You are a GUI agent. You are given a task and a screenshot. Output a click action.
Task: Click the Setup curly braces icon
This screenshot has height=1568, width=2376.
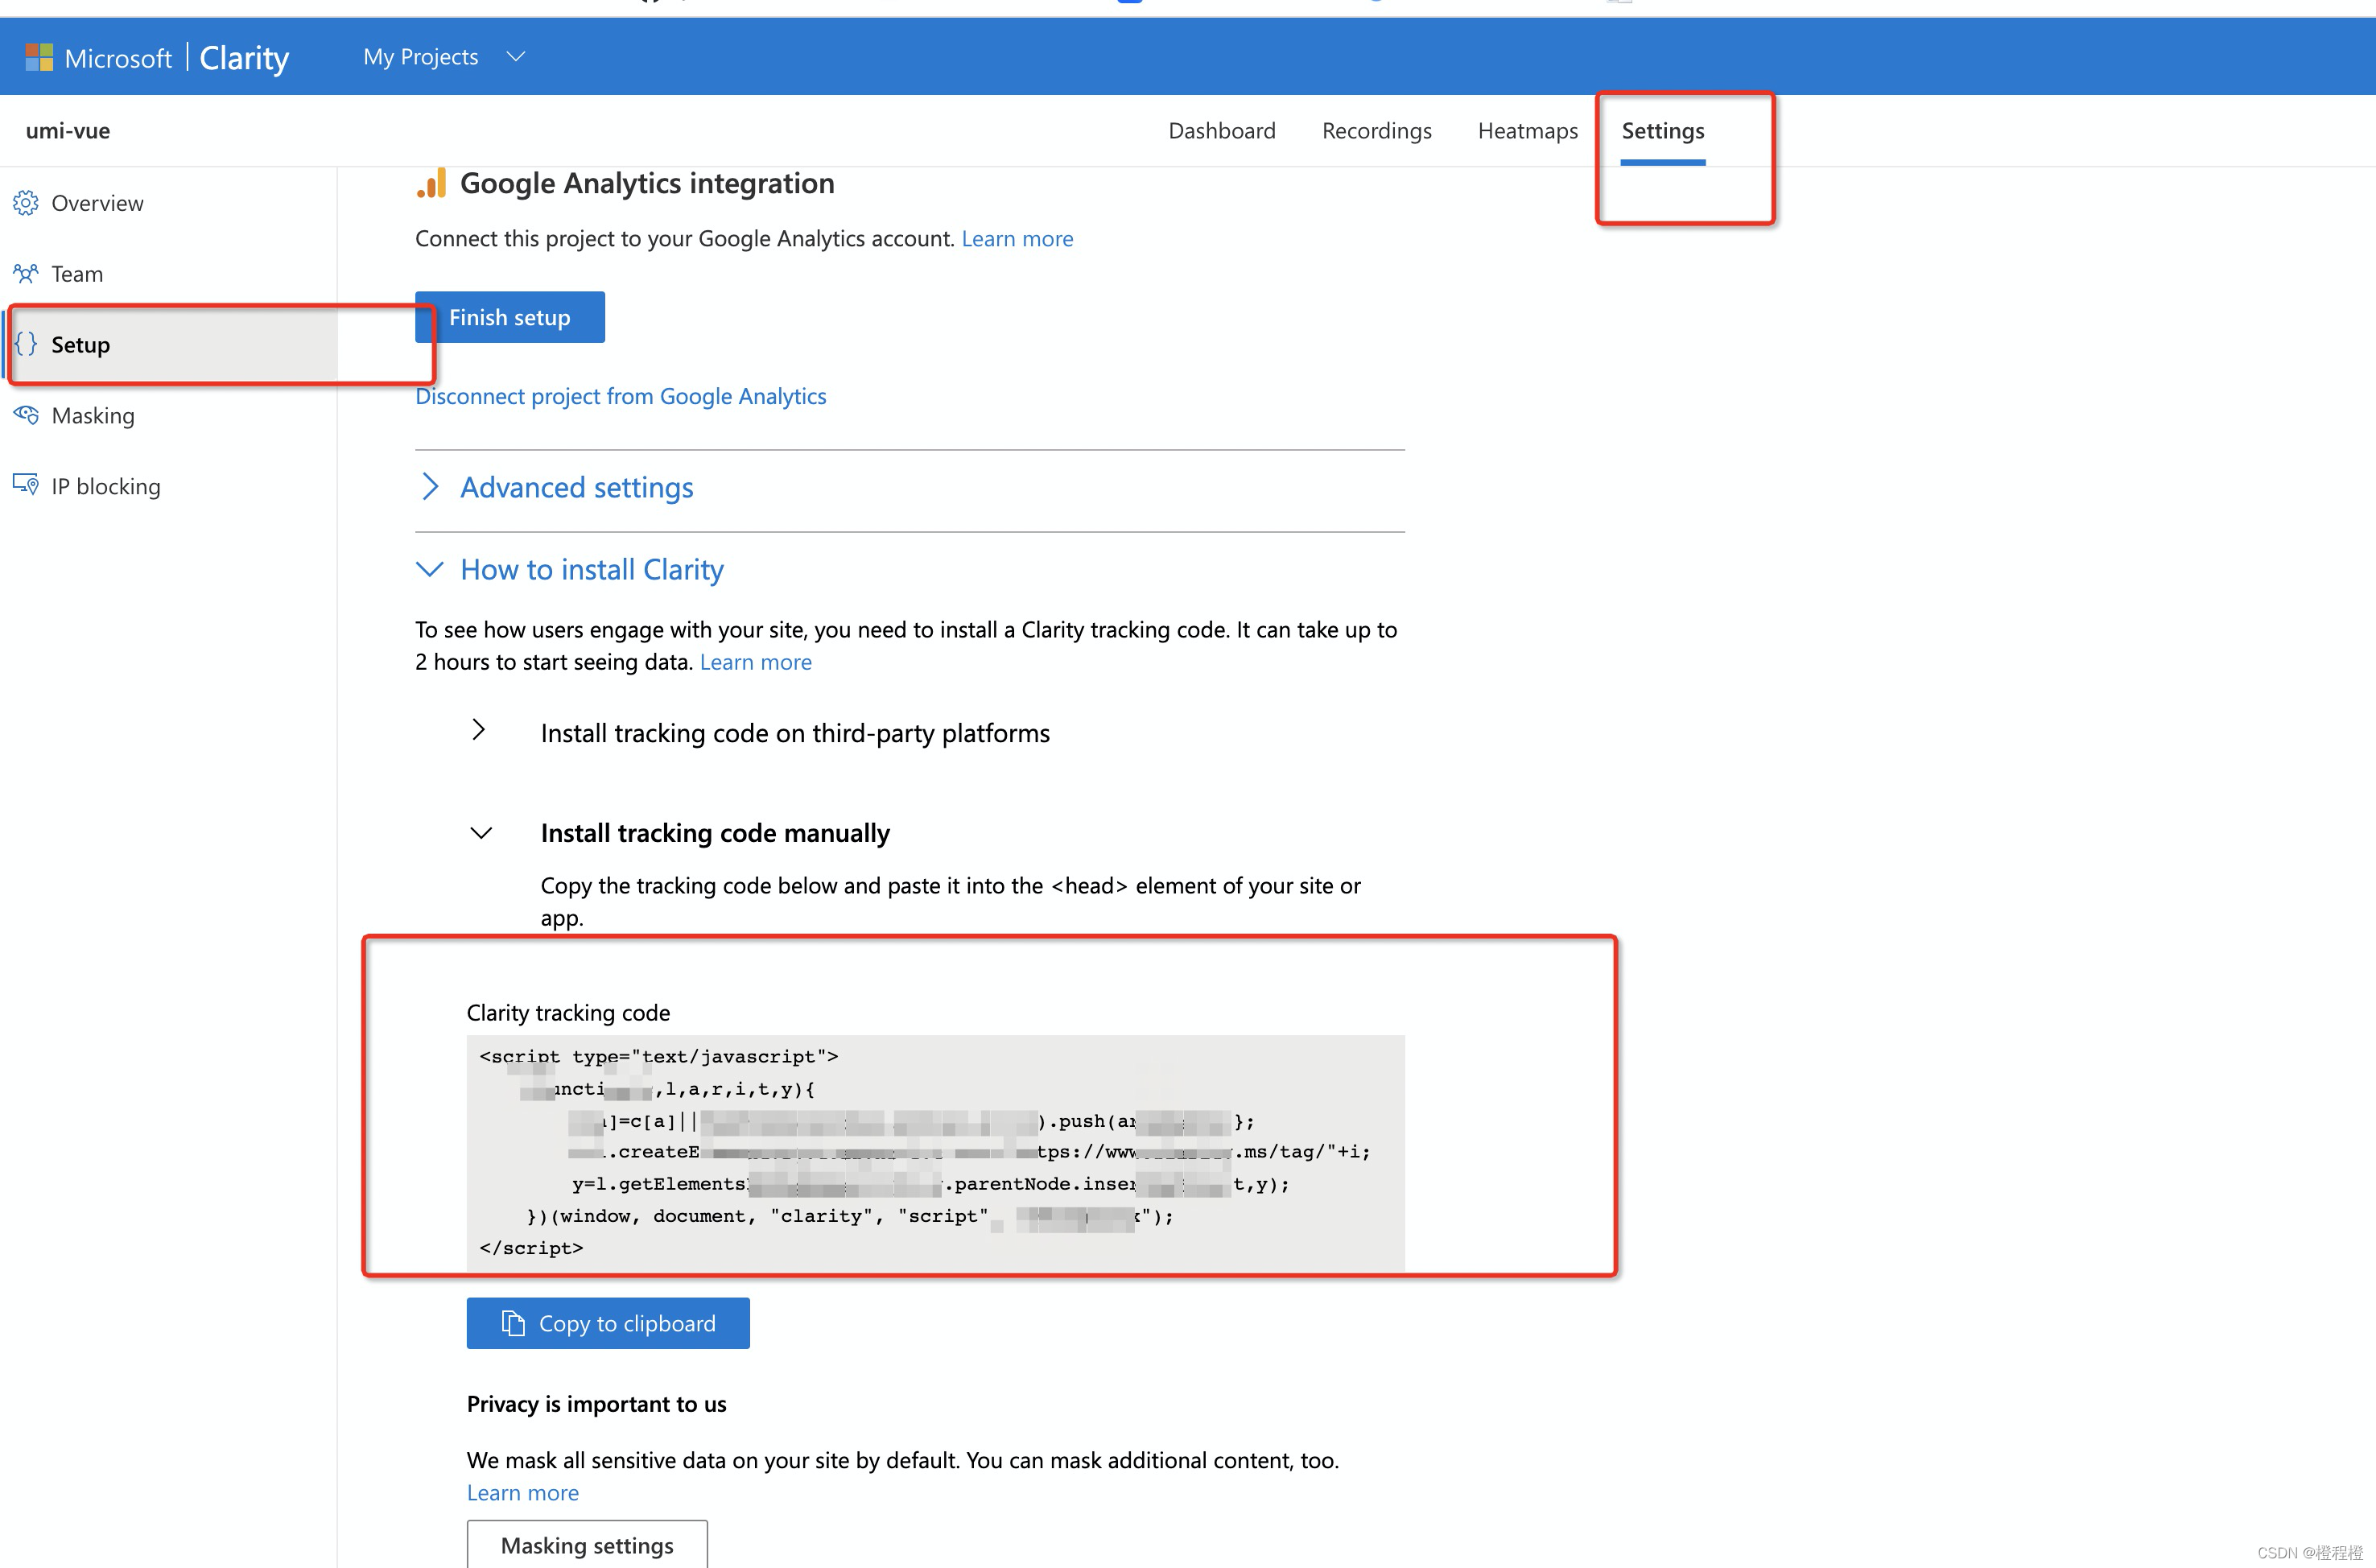coord(26,344)
